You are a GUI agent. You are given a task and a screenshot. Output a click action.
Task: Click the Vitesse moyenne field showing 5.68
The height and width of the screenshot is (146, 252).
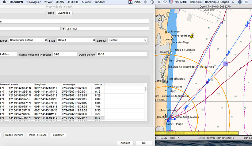(x=65, y=54)
